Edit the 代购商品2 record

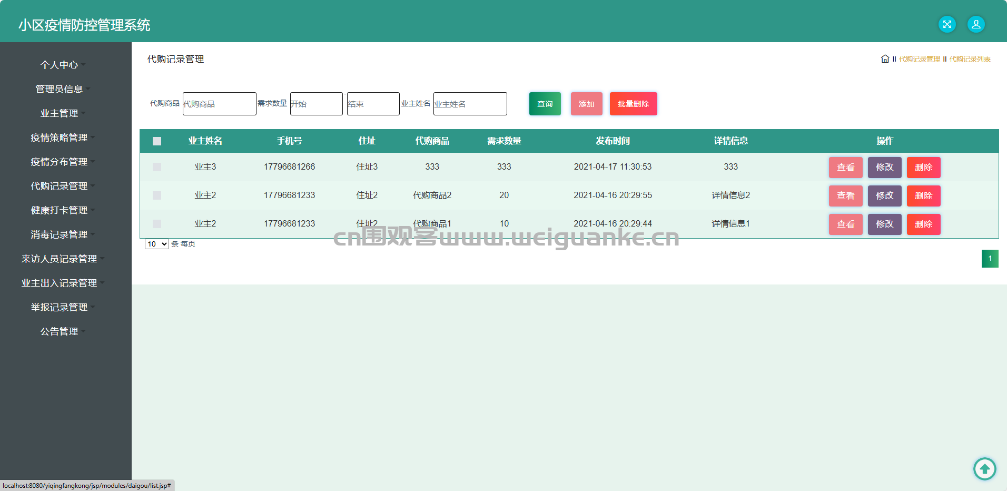(x=885, y=196)
